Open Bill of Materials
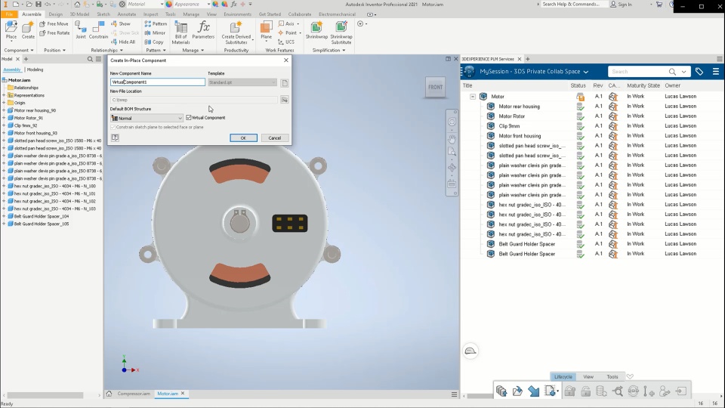 (x=180, y=29)
